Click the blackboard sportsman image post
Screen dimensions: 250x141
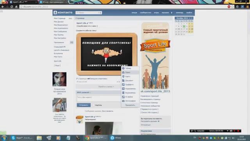point(107,54)
